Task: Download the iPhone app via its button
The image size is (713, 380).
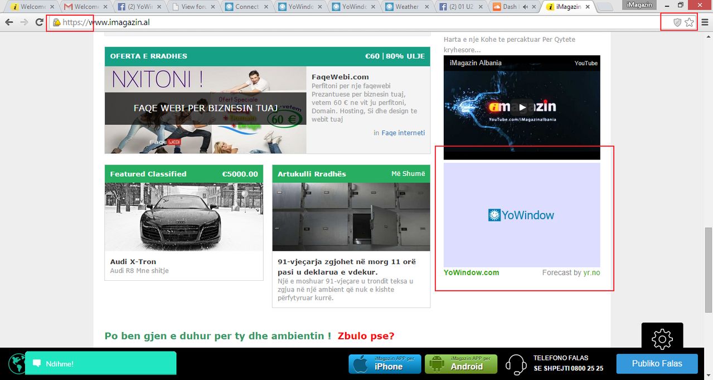Action: 384,364
